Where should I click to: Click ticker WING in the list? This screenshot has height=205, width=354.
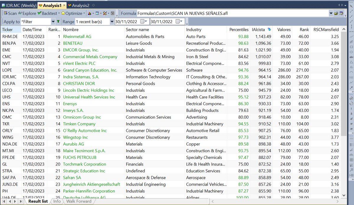pos(8,137)
